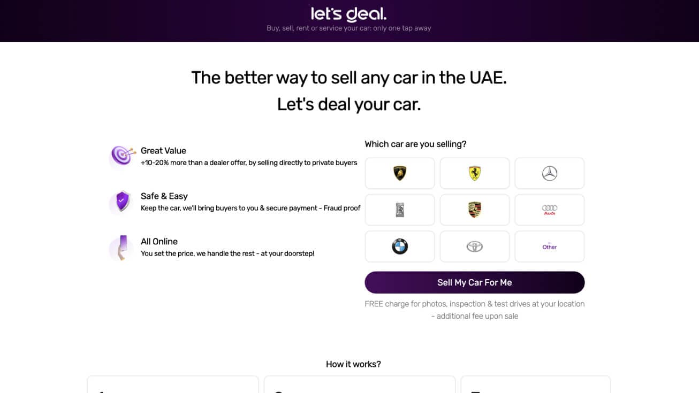This screenshot has width=699, height=393.
Task: Select the Lamborghini brand tile
Action: point(400,173)
